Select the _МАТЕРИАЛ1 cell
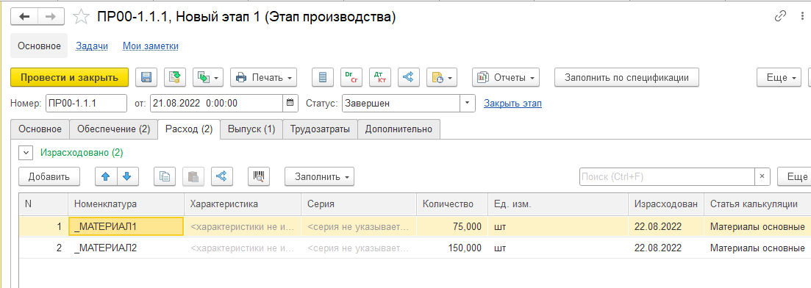Viewport: 811px width, 288px height. click(x=126, y=226)
